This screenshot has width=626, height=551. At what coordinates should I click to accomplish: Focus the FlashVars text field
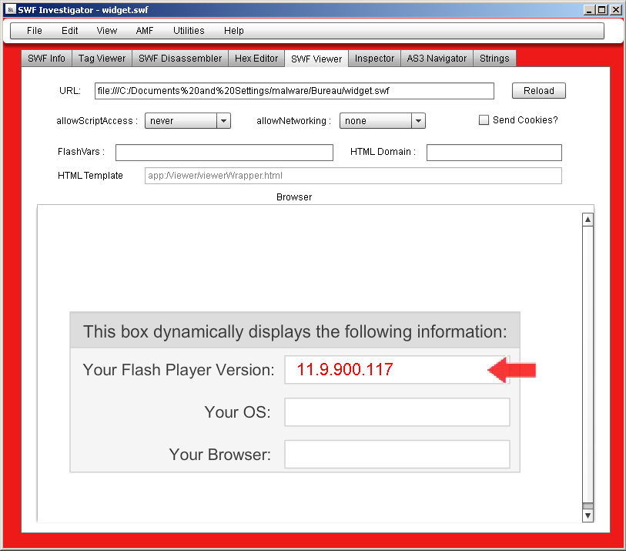click(x=224, y=153)
